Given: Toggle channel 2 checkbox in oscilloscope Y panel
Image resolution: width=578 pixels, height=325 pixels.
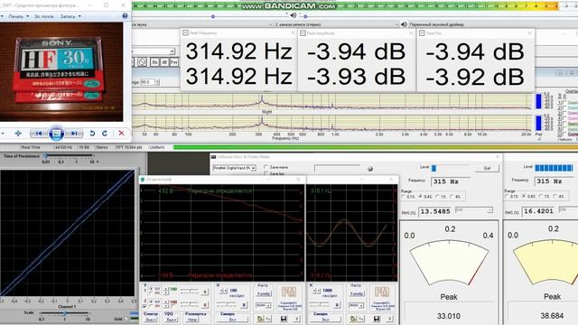Looking at the screenshot, I should pos(144,306).
